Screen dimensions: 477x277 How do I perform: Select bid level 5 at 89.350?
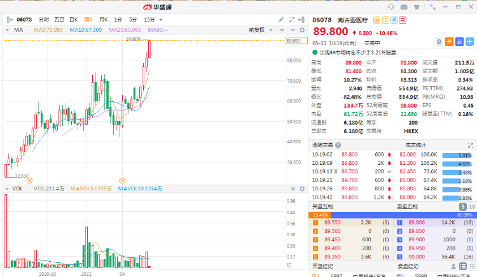(350, 257)
